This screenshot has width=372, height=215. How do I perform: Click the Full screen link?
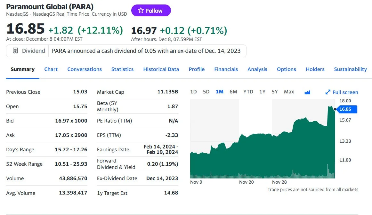[x=345, y=92]
